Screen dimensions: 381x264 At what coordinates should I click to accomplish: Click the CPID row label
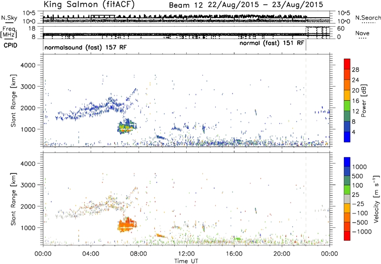click(10, 45)
